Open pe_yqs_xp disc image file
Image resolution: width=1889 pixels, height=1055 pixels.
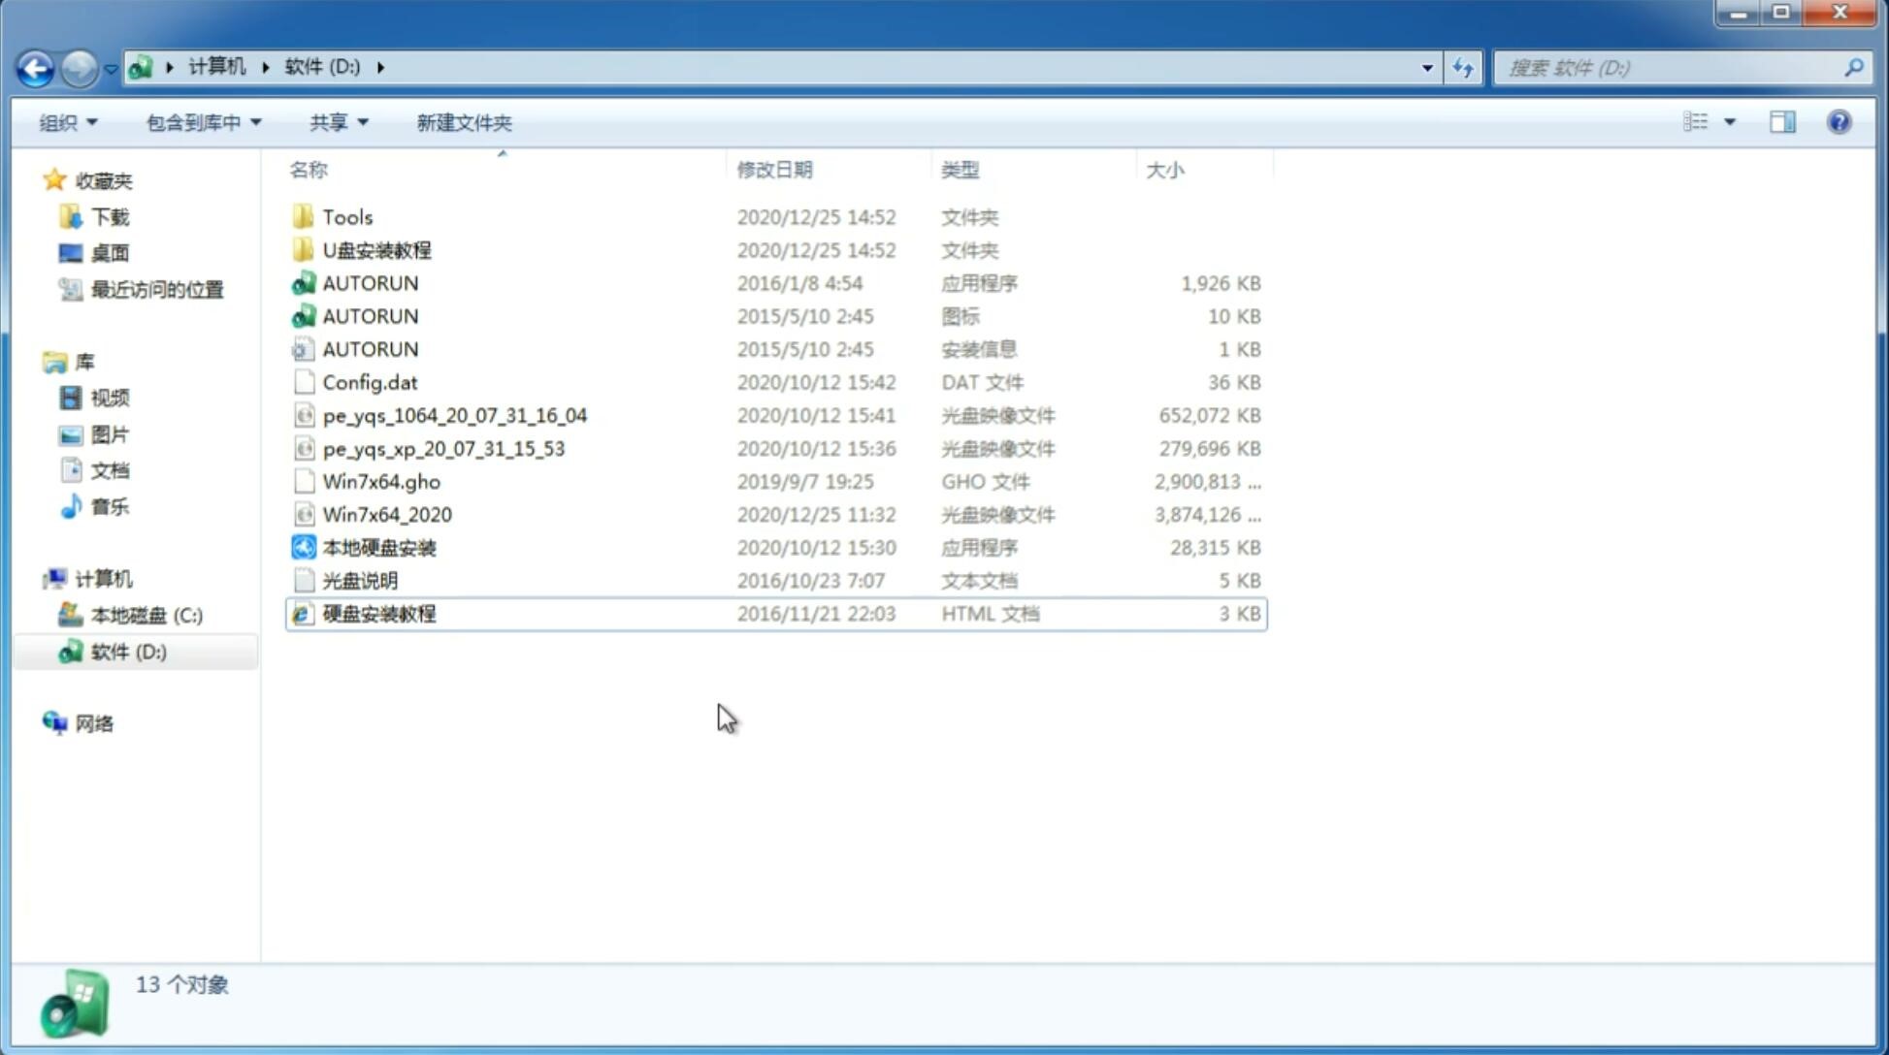point(443,448)
